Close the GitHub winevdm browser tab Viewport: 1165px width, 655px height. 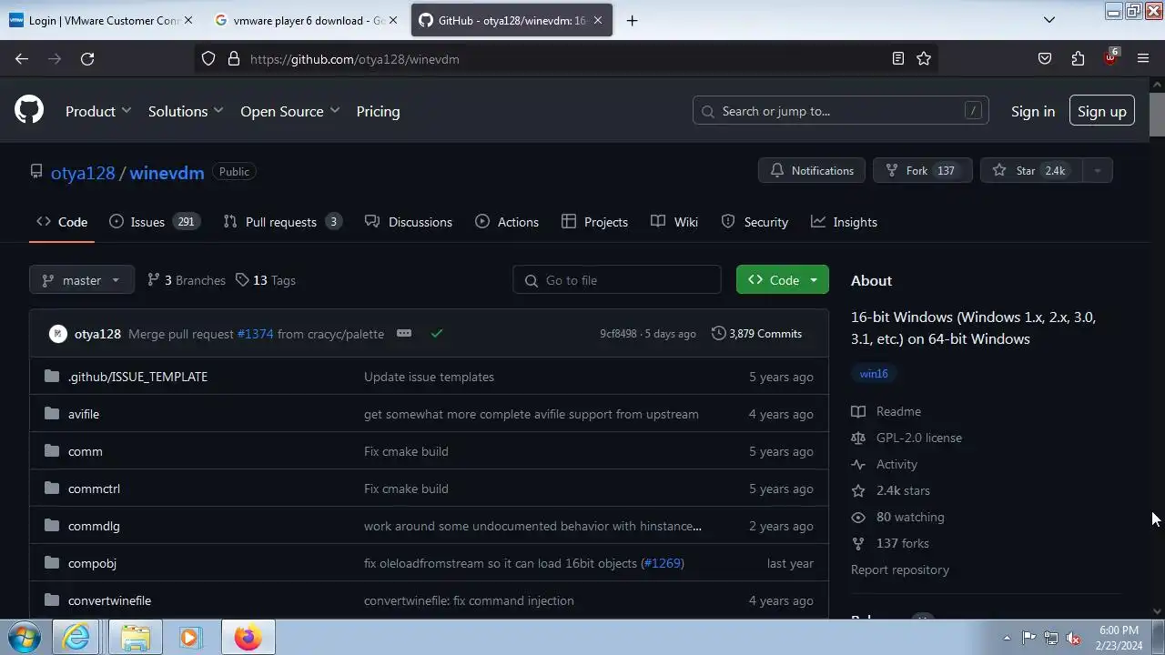pyautogui.click(x=598, y=20)
